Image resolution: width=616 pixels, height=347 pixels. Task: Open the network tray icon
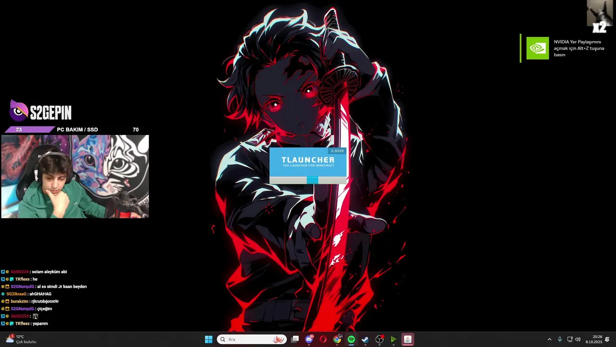click(x=570, y=339)
